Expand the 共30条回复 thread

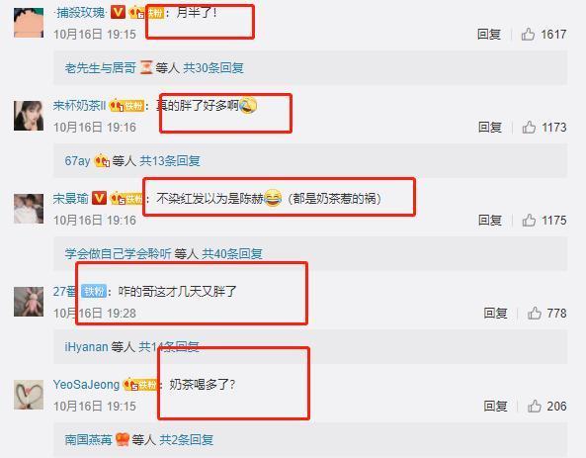click(213, 68)
